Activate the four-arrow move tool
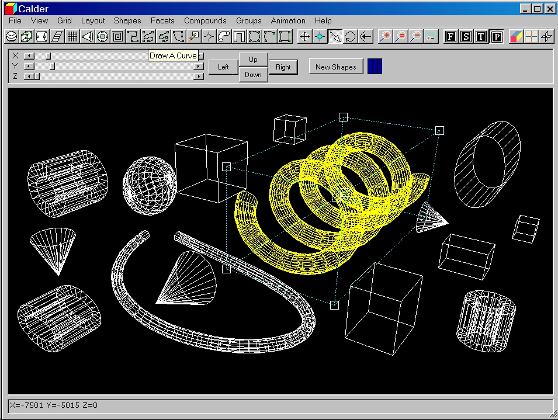This screenshot has height=420, width=558. click(304, 37)
